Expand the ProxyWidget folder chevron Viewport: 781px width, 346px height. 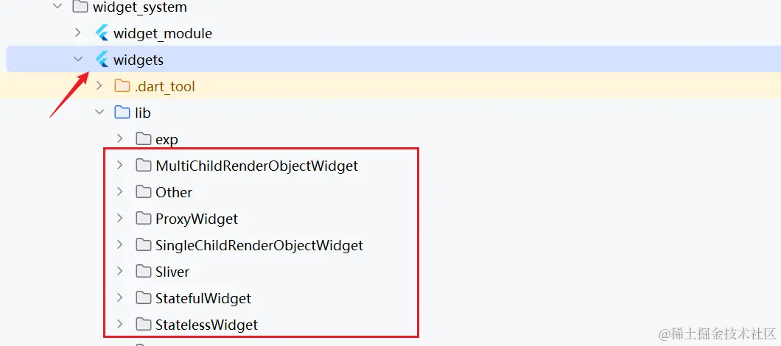[x=119, y=219]
